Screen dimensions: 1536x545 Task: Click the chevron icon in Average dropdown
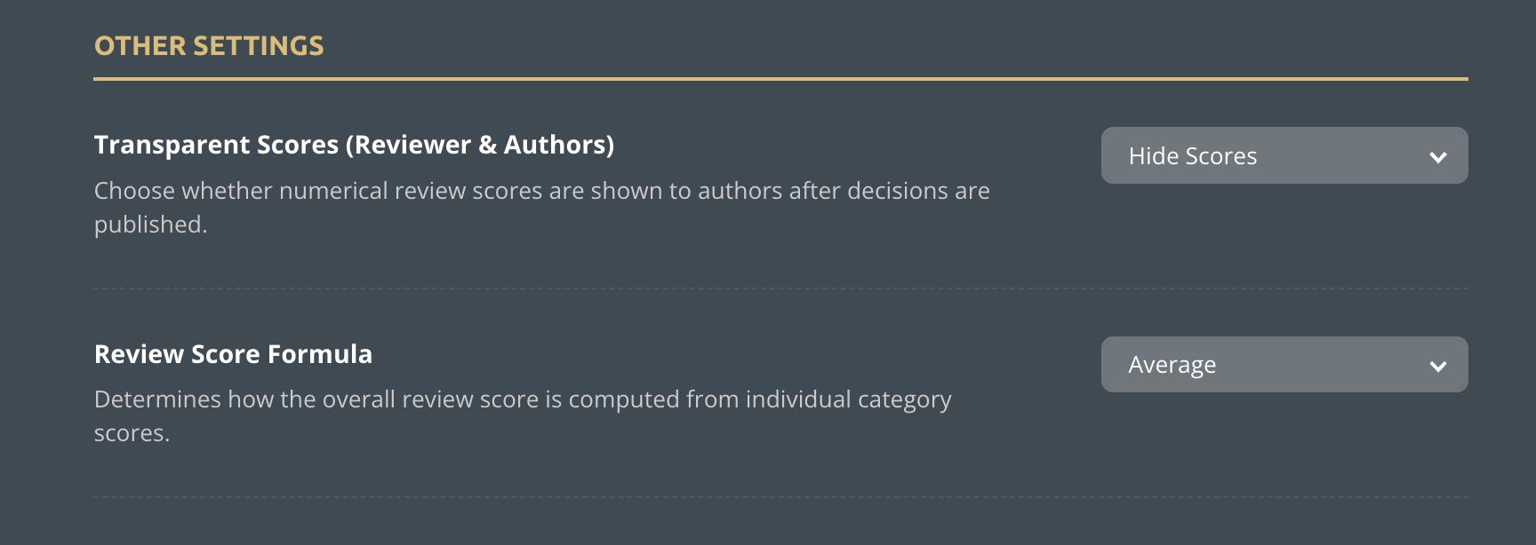pos(1437,366)
